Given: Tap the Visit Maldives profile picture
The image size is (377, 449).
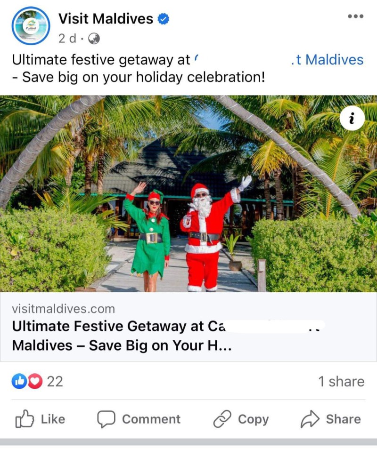Looking at the screenshot, I should point(31,26).
